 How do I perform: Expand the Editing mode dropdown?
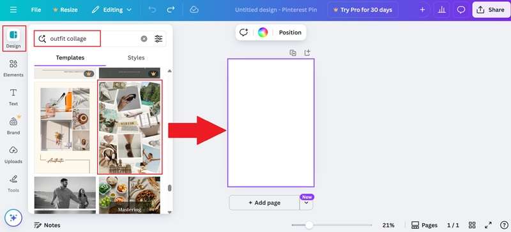click(x=112, y=10)
